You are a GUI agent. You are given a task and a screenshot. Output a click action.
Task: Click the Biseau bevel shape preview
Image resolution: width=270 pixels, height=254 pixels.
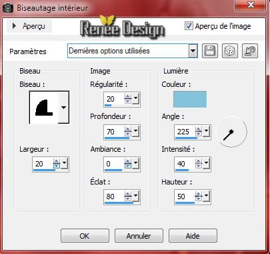(44, 108)
